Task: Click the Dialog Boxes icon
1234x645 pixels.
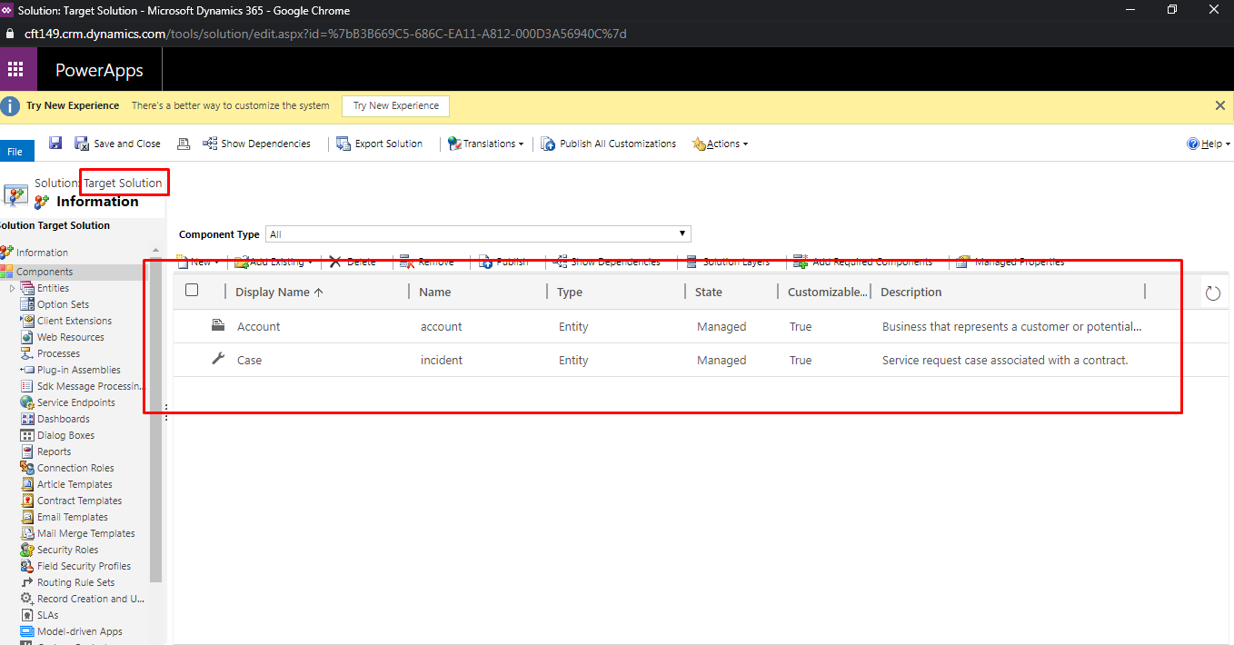Action: (27, 435)
